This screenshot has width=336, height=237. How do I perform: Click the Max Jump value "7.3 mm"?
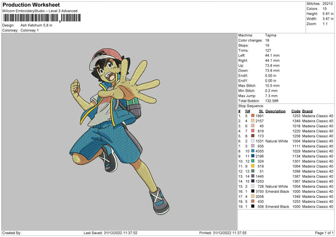271,96
